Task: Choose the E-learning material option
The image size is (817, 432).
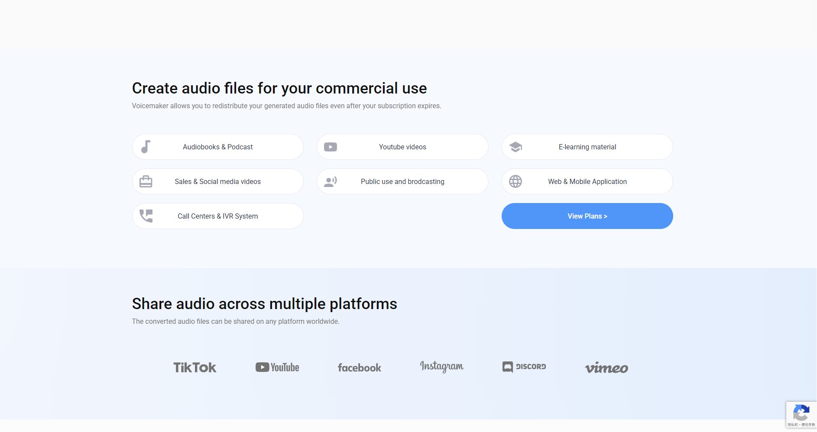Action: click(587, 147)
